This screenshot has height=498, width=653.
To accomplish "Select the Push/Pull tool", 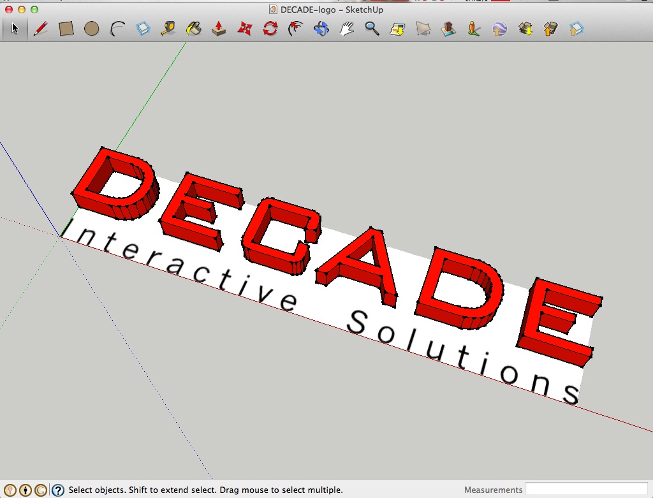I will 219,29.
